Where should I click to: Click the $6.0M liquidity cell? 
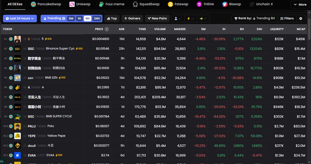point(279,97)
